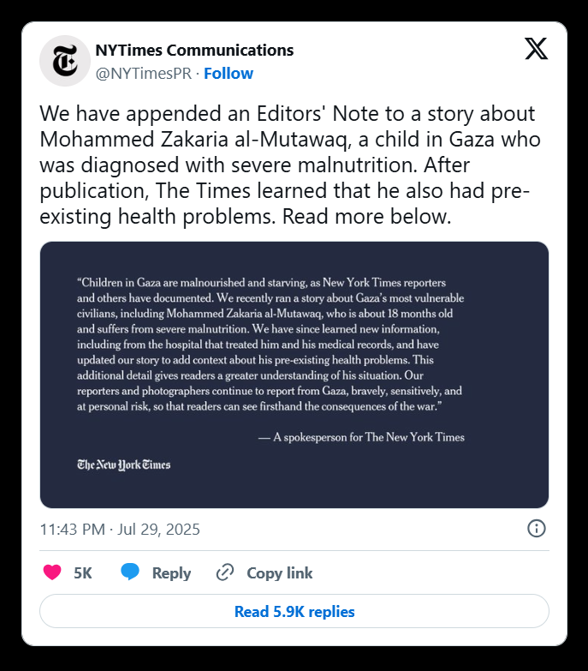Click the blue reply bubble icon
Image resolution: width=588 pixels, height=671 pixels.
click(x=130, y=572)
